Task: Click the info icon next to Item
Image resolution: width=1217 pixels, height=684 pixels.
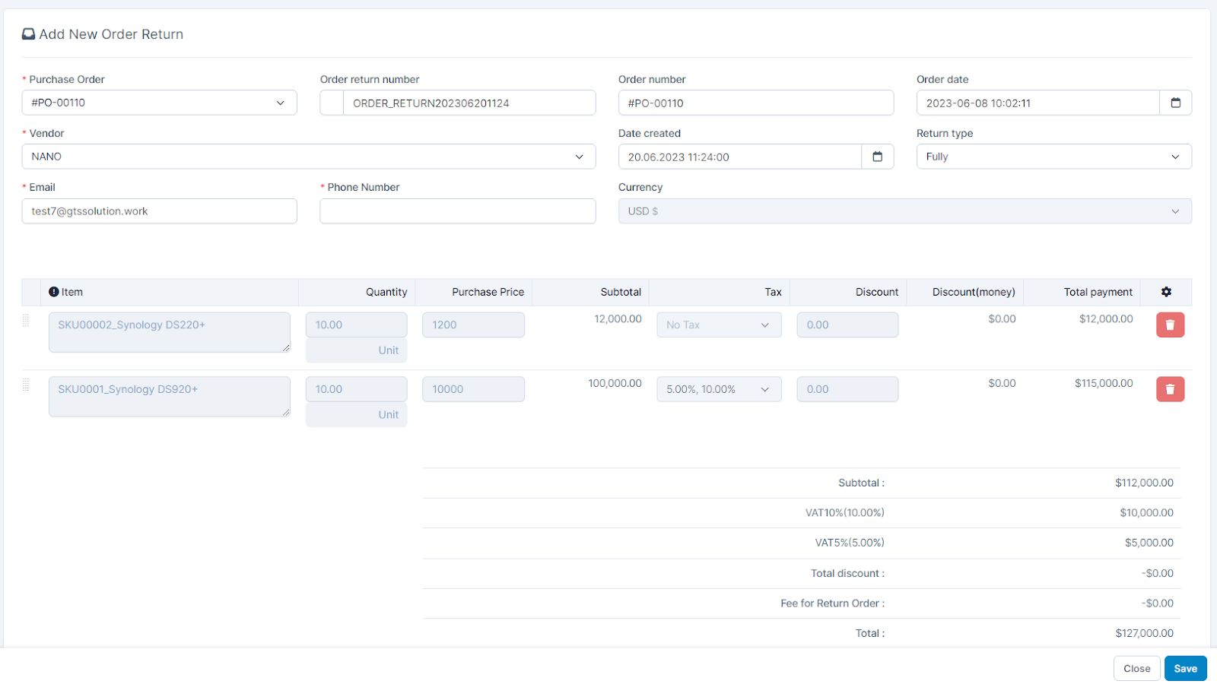Action: [54, 292]
